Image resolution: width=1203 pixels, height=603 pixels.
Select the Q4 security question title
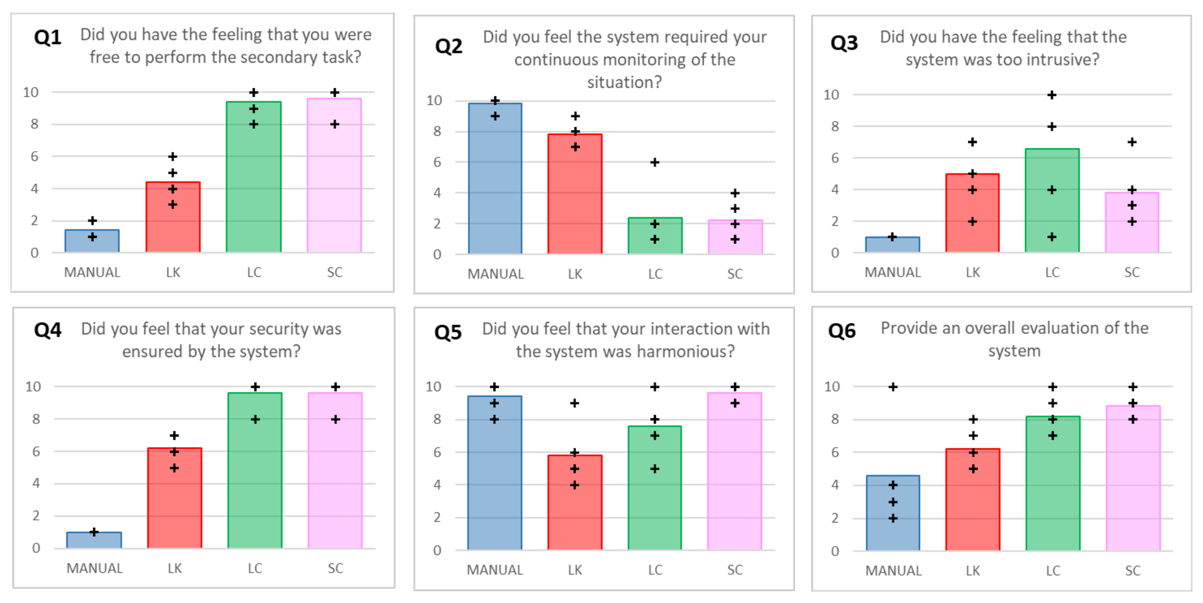[211, 340]
